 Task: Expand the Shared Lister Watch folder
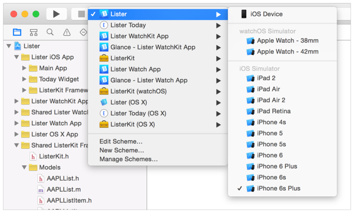click(17, 112)
